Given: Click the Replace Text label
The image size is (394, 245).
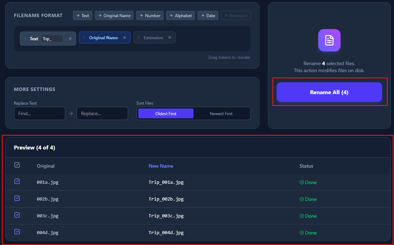Looking at the screenshot, I should point(25,103).
